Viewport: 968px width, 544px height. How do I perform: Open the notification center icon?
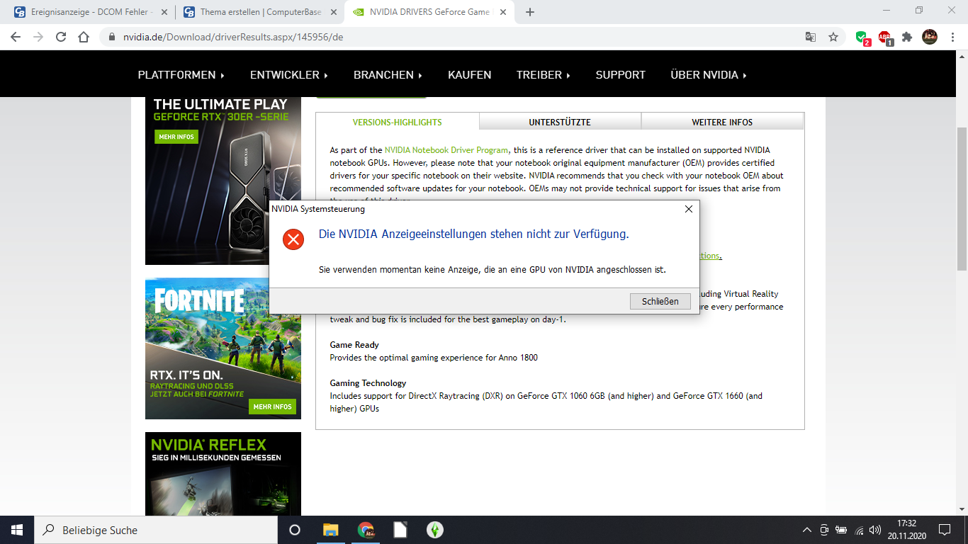pos(945,530)
